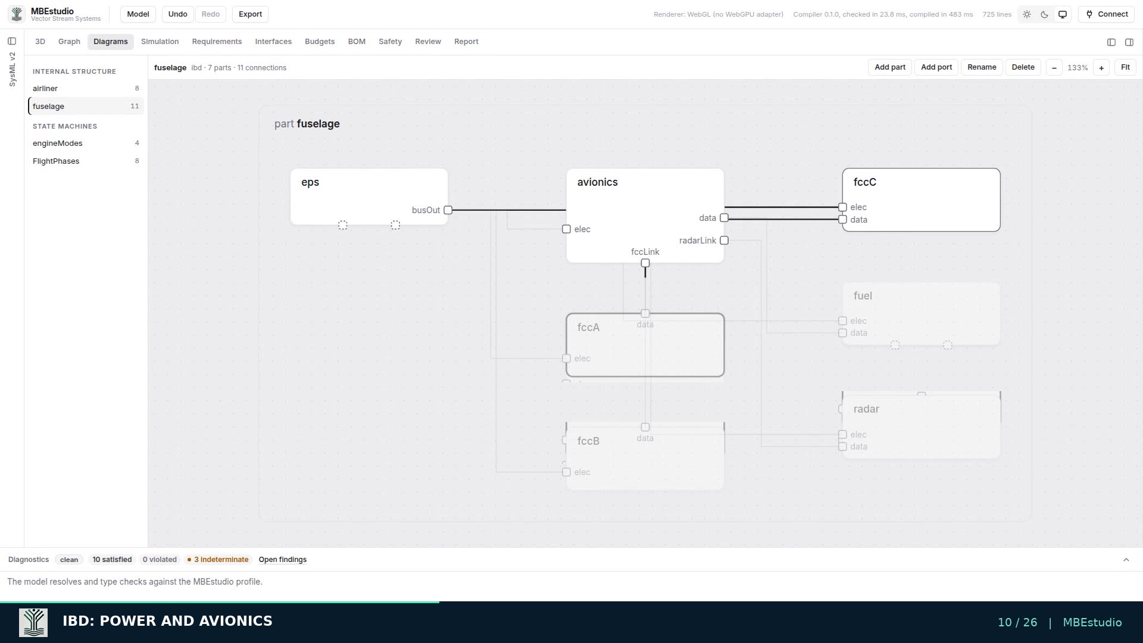Viewport: 1143px width, 643px height.
Task: Click Rename in diagram toolbar
Action: (982, 67)
